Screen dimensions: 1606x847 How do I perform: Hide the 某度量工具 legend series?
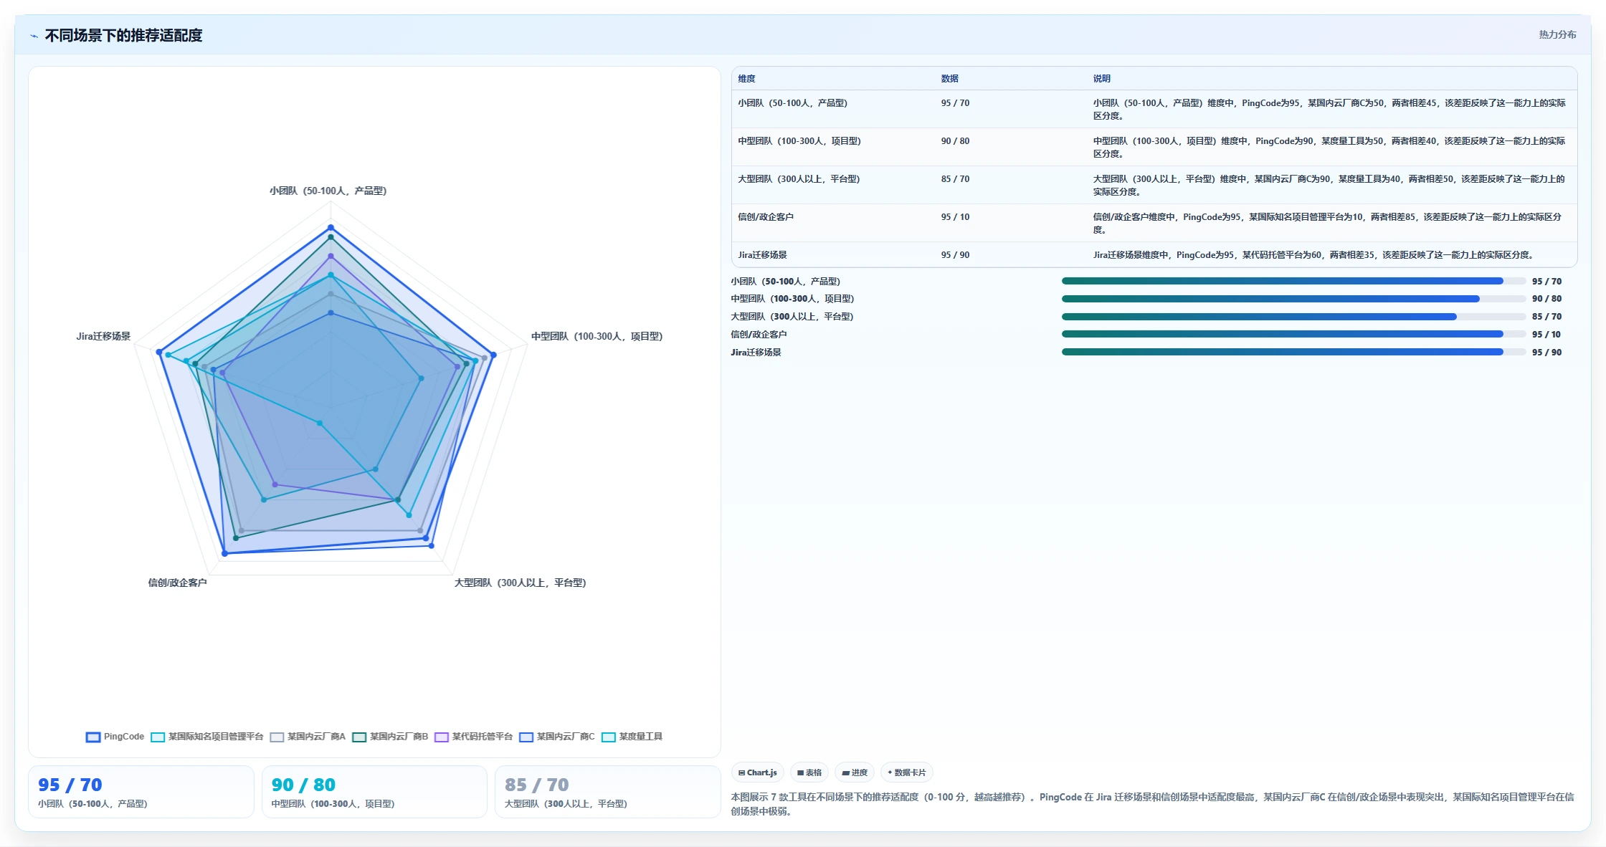632,737
